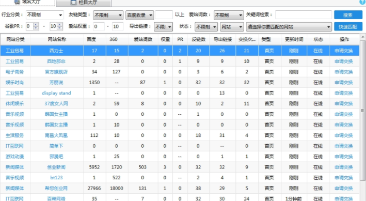Click 申请交换 link for 芳丽说 row

click(x=344, y=83)
